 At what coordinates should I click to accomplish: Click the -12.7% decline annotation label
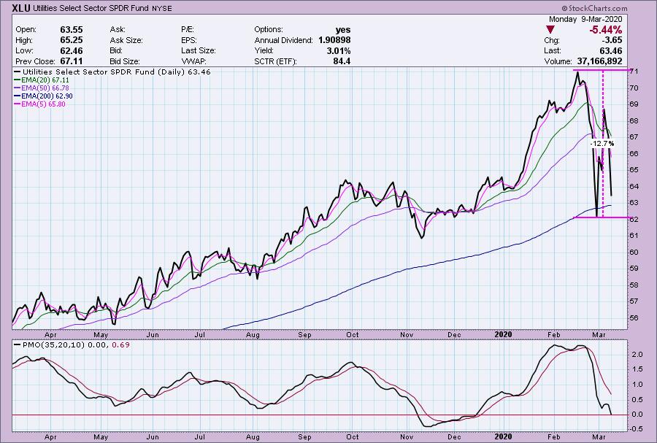pyautogui.click(x=602, y=144)
